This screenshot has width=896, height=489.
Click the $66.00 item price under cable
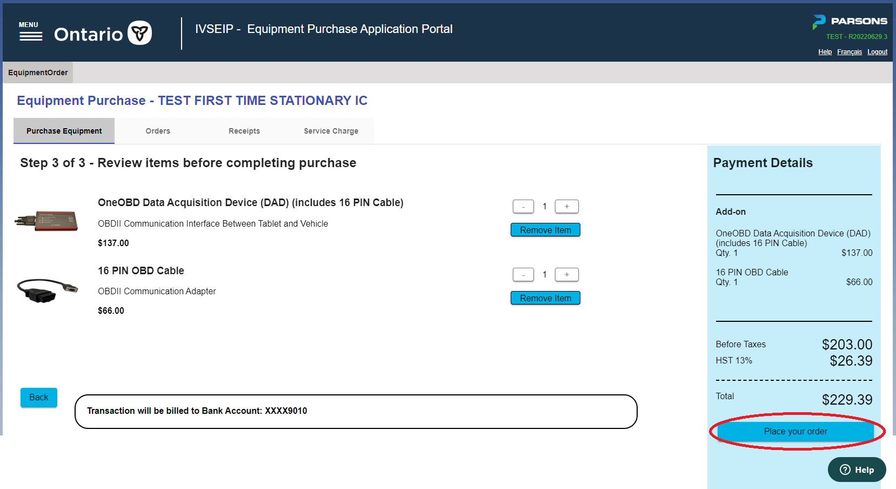pyautogui.click(x=111, y=310)
